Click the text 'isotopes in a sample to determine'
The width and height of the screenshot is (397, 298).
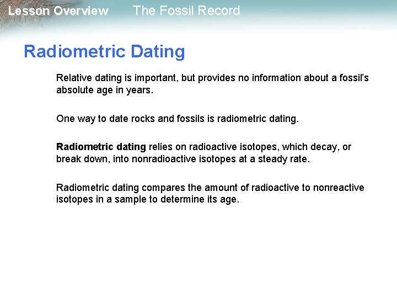(131, 199)
